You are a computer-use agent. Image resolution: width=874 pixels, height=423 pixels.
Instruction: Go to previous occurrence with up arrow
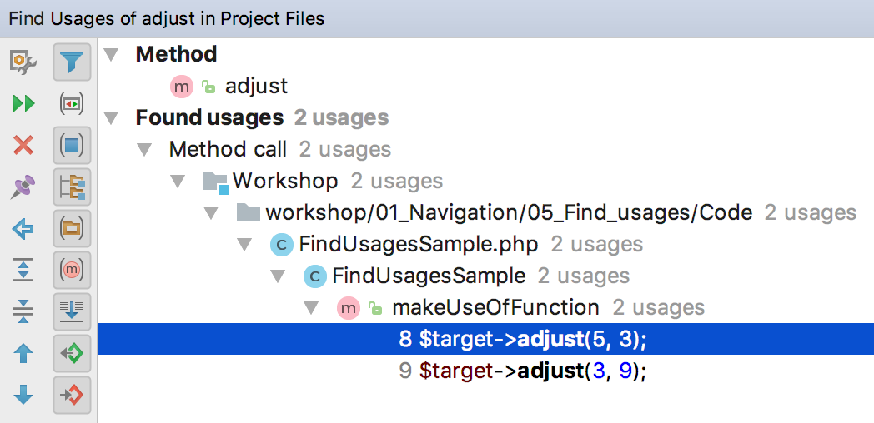point(23,353)
